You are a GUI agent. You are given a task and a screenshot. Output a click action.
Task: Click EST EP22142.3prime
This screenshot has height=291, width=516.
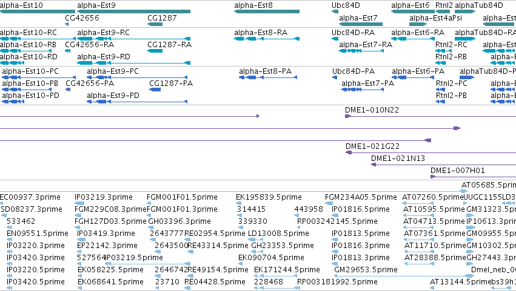pos(107,246)
